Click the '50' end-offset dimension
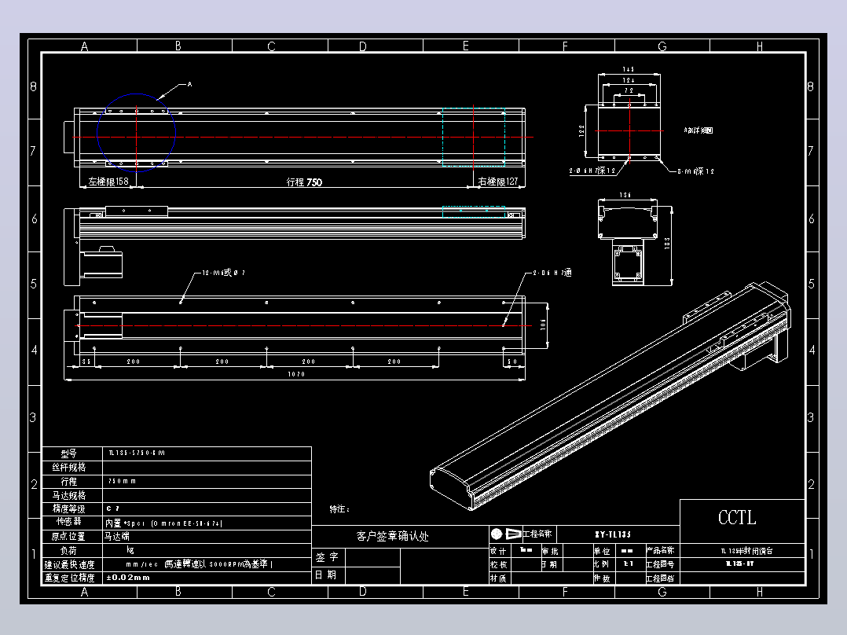This screenshot has width=847, height=635. tap(512, 362)
